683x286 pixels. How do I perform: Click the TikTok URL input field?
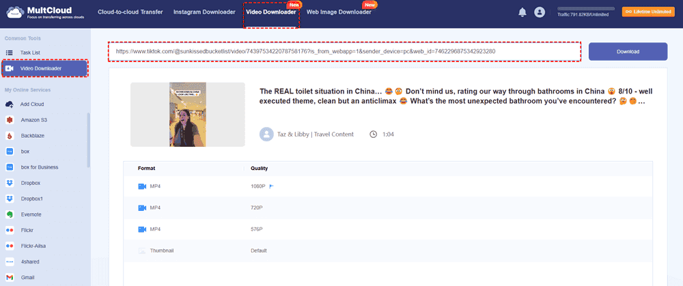coord(344,51)
